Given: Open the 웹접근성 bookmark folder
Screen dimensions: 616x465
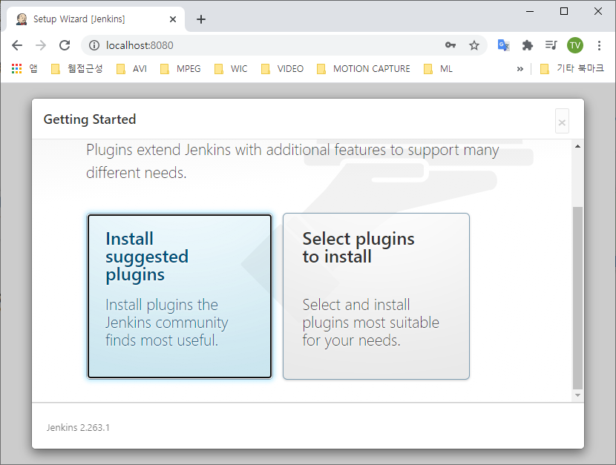Looking at the screenshot, I should (x=77, y=69).
